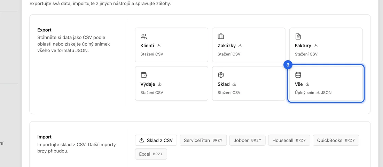This screenshot has height=167, width=383.
Task: Click download arrow next to Sklad
Action: 234,84
